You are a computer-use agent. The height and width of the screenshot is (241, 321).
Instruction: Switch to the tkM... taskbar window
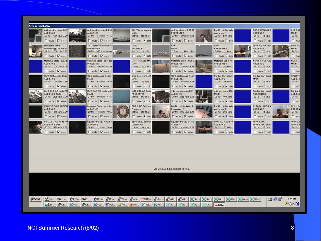pyautogui.click(x=147, y=199)
